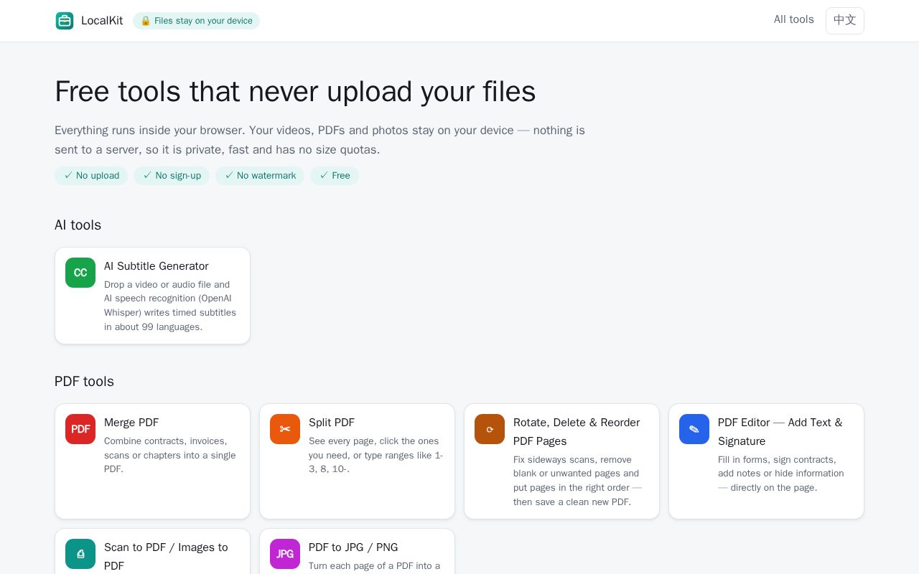Click the AI tools section heading
The height and width of the screenshot is (574, 919).
[78, 225]
